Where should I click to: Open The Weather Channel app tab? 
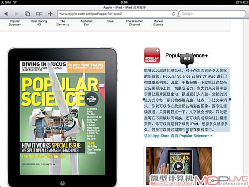(134, 23)
